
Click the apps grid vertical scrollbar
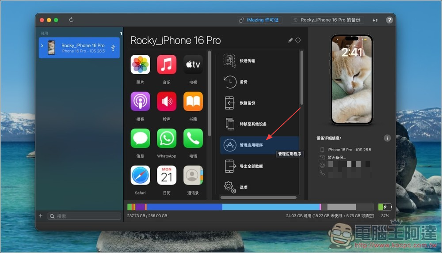[210, 94]
